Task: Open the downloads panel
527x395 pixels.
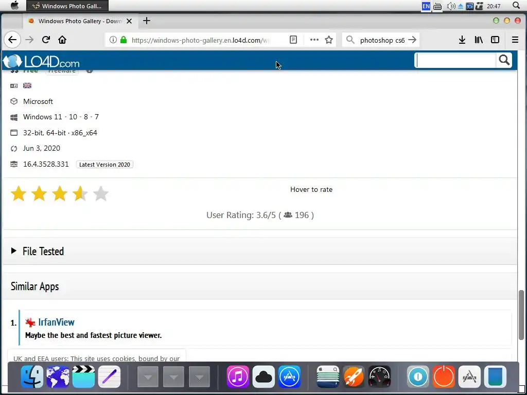Action: (462, 40)
